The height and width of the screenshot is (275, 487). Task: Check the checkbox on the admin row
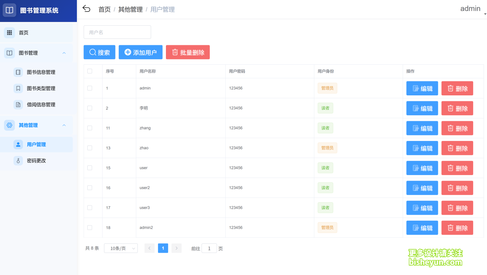90,88
